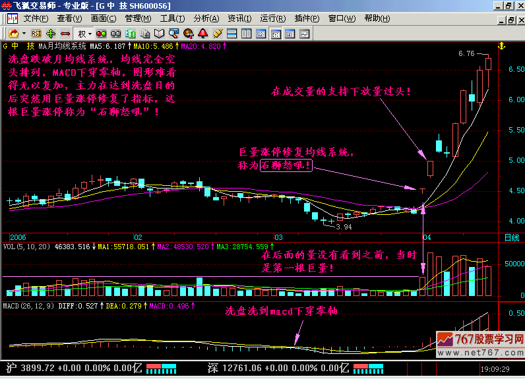This screenshot has width=525, height=381.
Task: Click the RSI indicator toolbar icon
Action: pyautogui.click(x=36, y=33)
